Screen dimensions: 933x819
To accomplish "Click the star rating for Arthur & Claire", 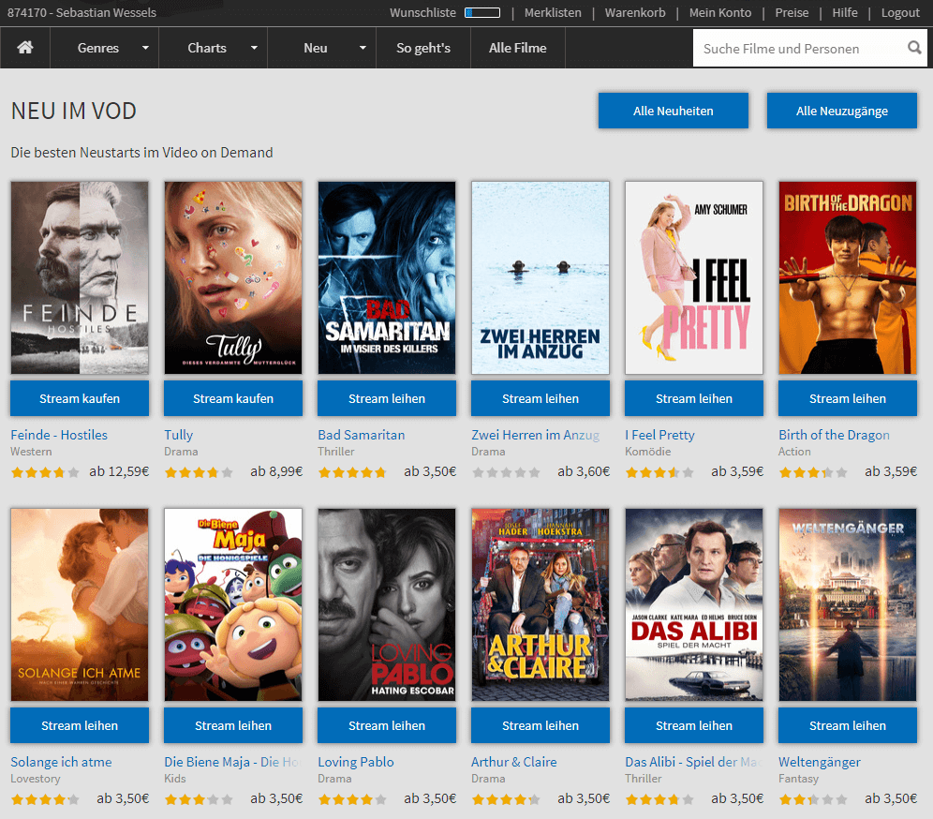I will coord(506,799).
